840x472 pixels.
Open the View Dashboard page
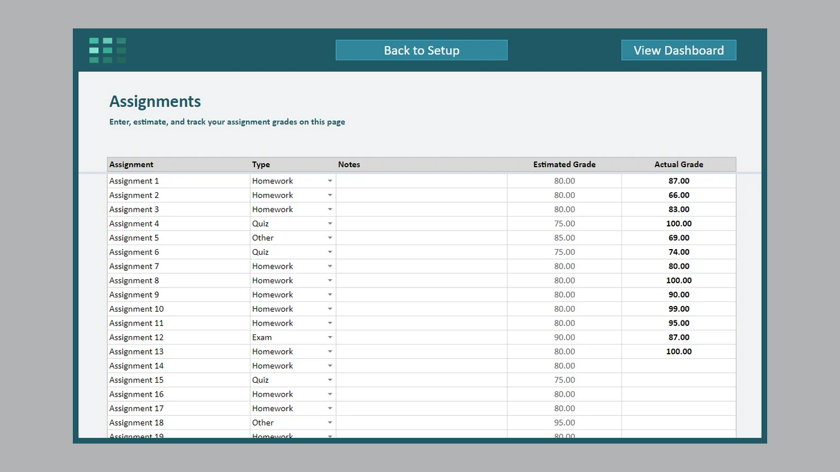(678, 51)
